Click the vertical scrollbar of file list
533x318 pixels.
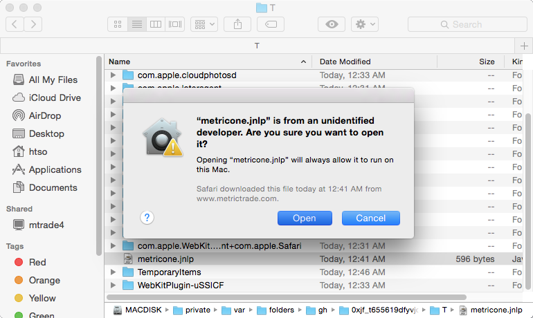[x=528, y=202]
